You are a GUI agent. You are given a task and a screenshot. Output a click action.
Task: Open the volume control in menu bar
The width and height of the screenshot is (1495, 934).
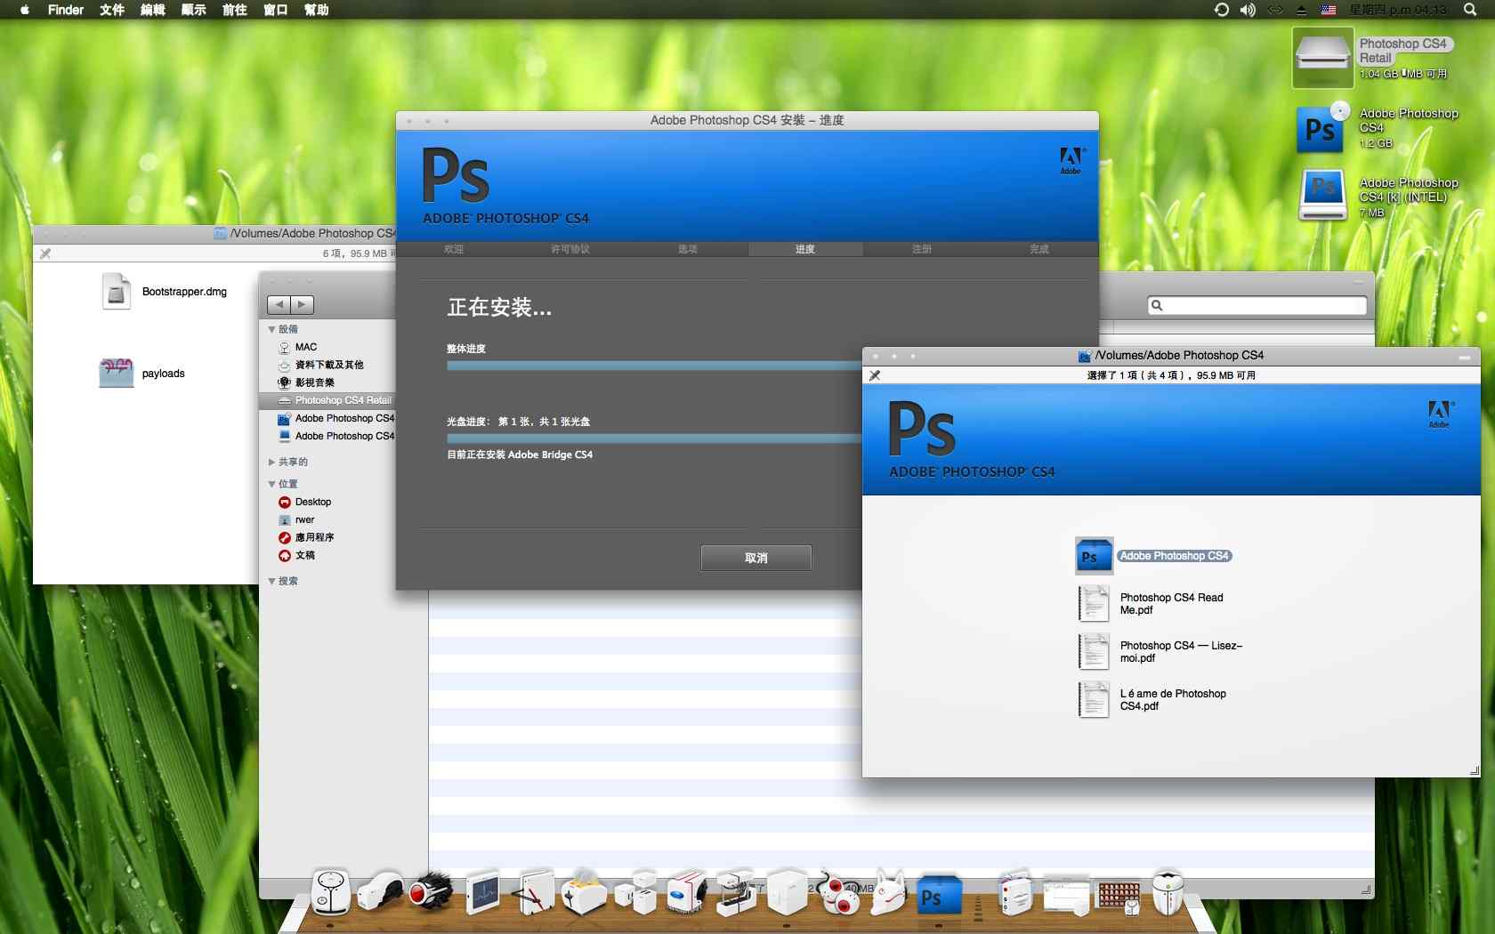click(x=1248, y=10)
